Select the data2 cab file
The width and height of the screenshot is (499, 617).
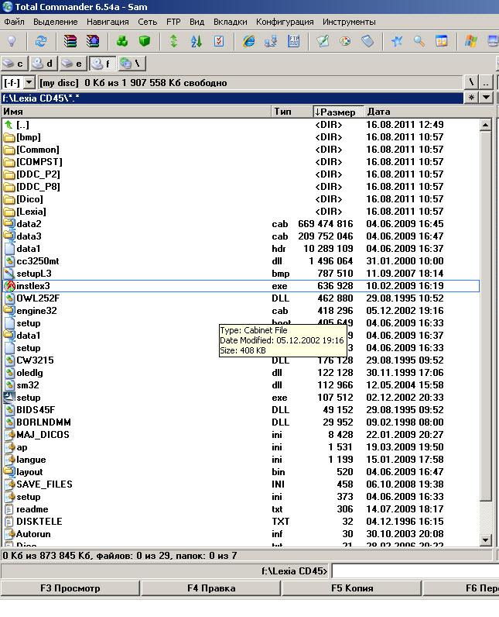point(241,224)
